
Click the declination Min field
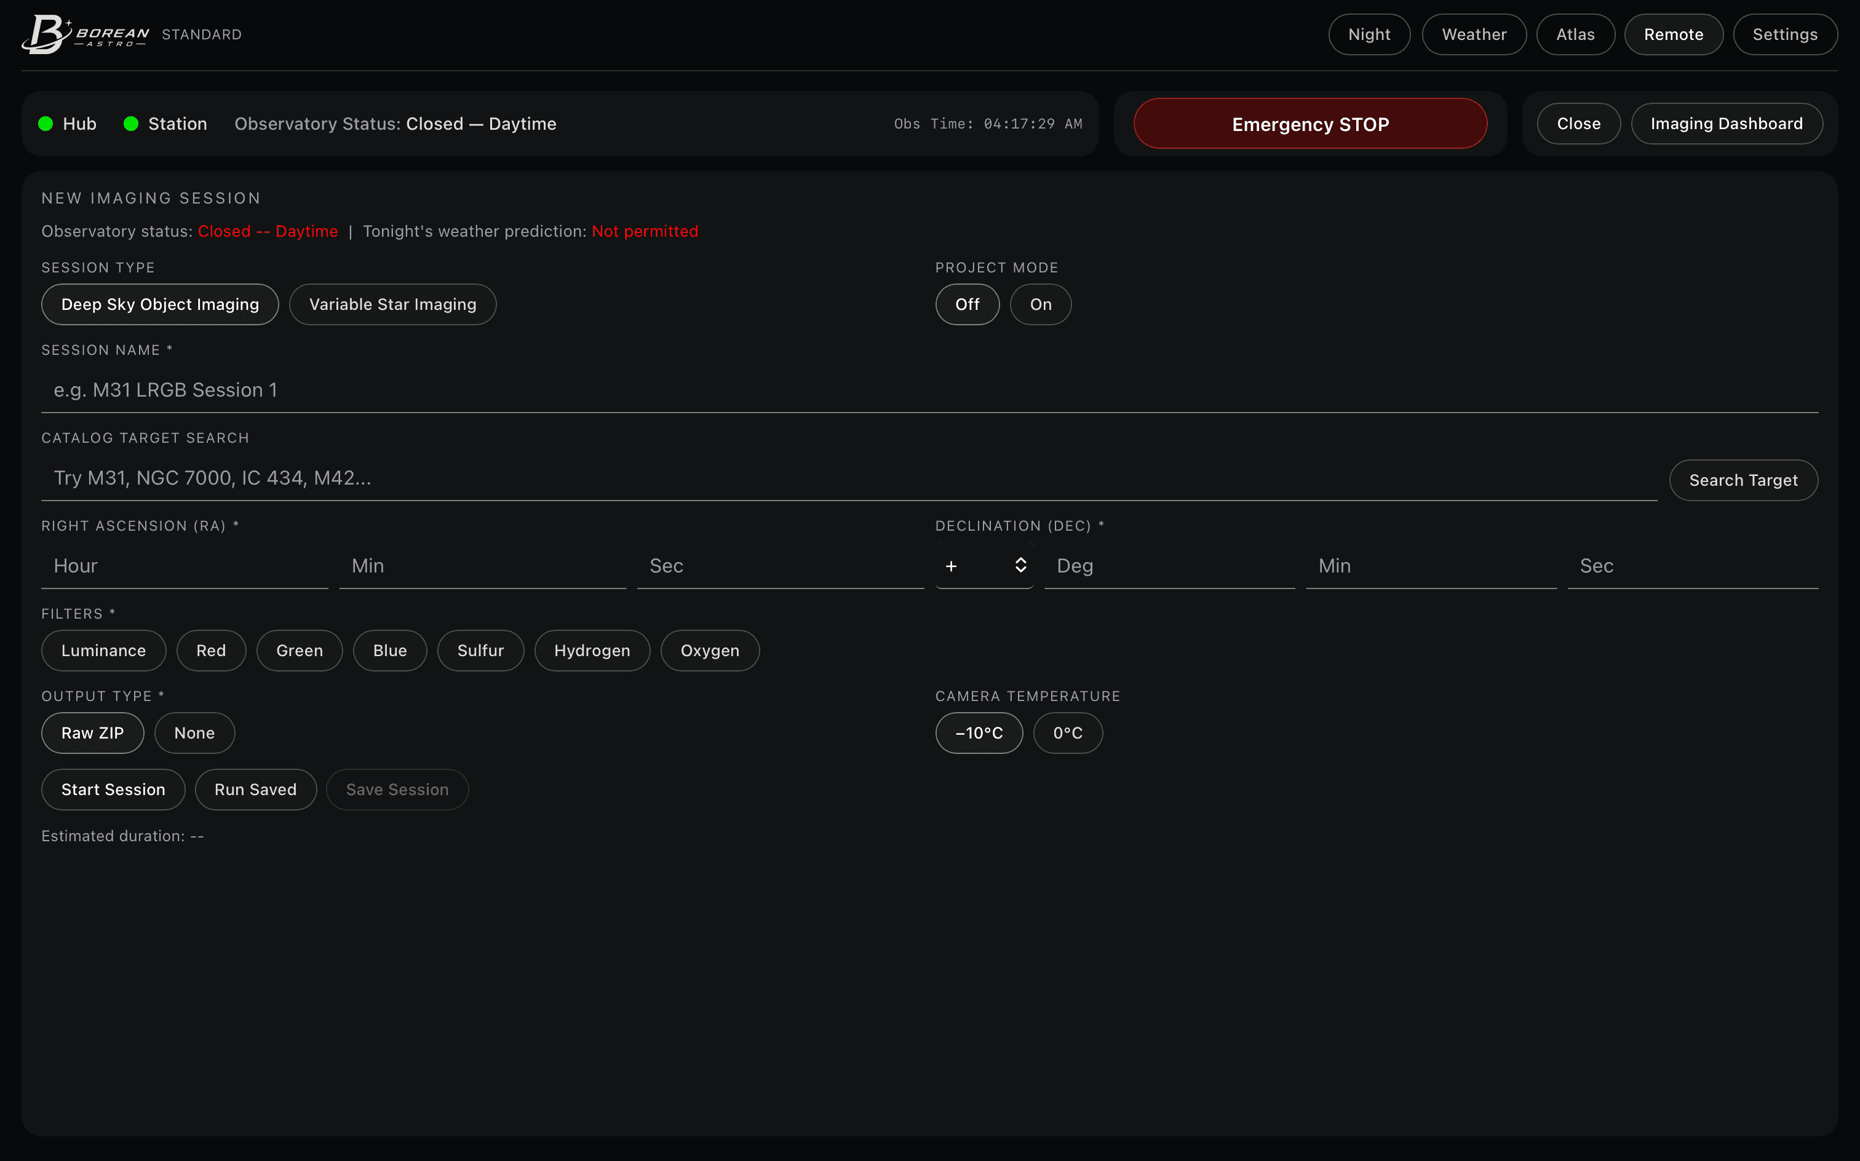coord(1431,566)
